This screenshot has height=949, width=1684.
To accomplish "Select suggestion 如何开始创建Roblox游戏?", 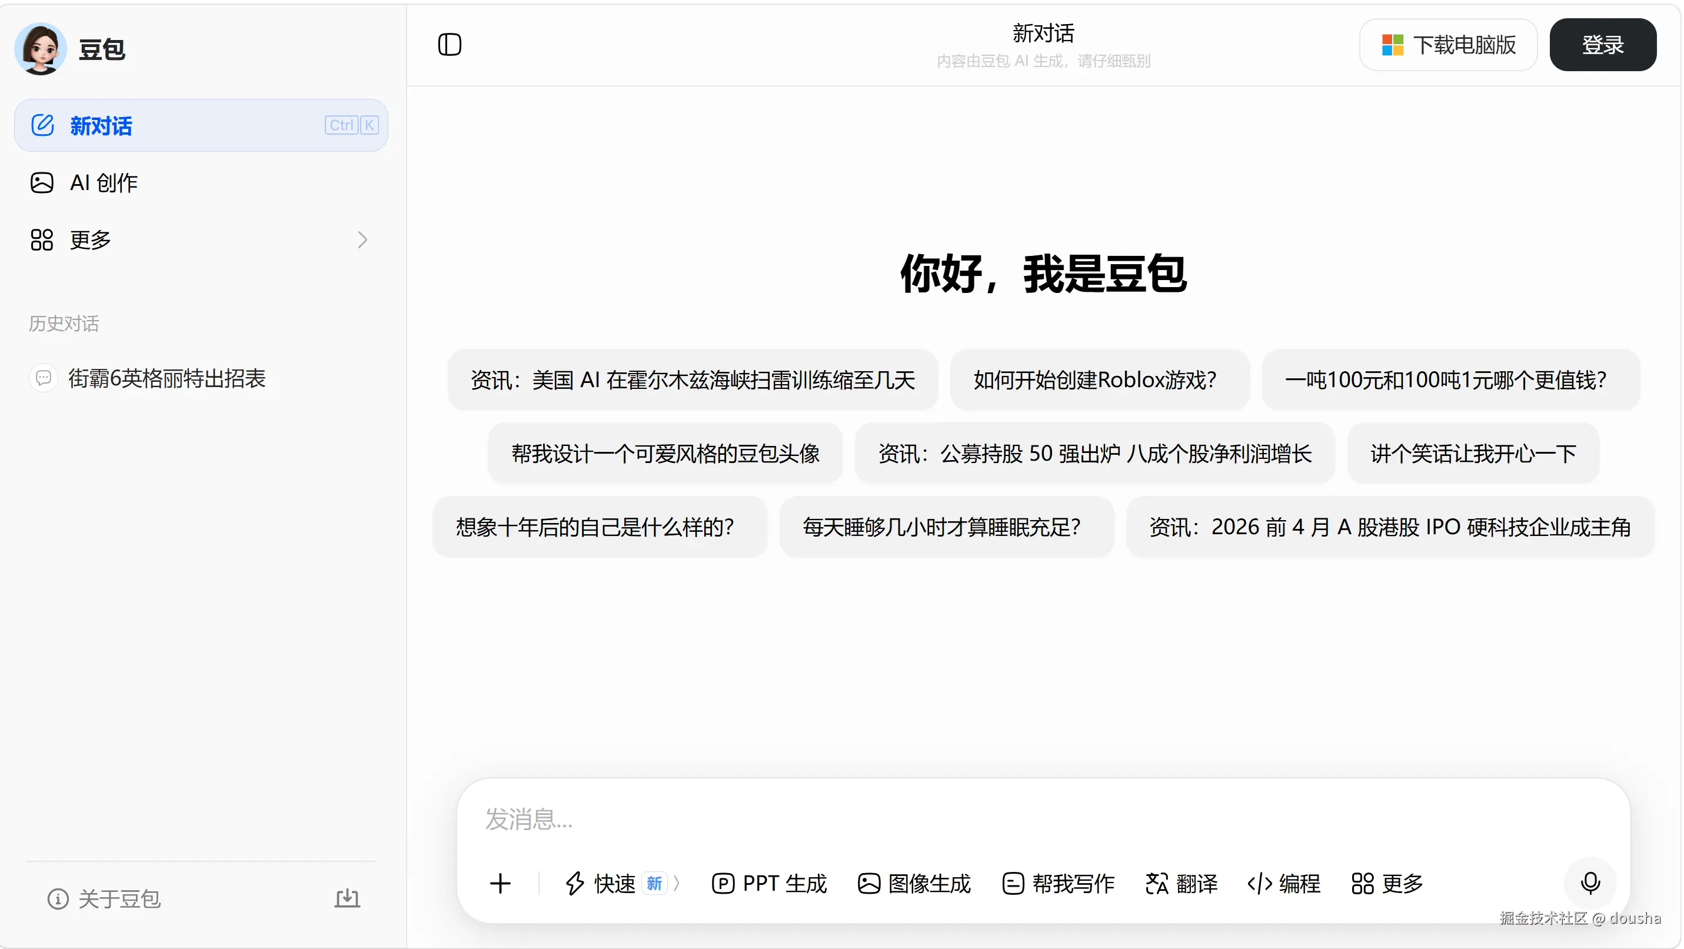I will [1100, 379].
